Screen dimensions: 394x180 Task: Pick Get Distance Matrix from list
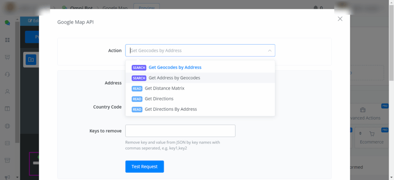click(164, 88)
